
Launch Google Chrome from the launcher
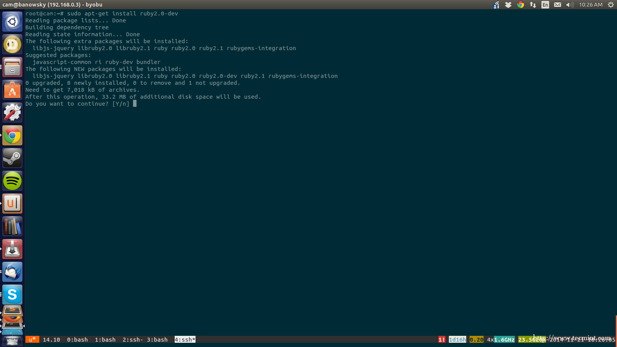[x=12, y=135]
